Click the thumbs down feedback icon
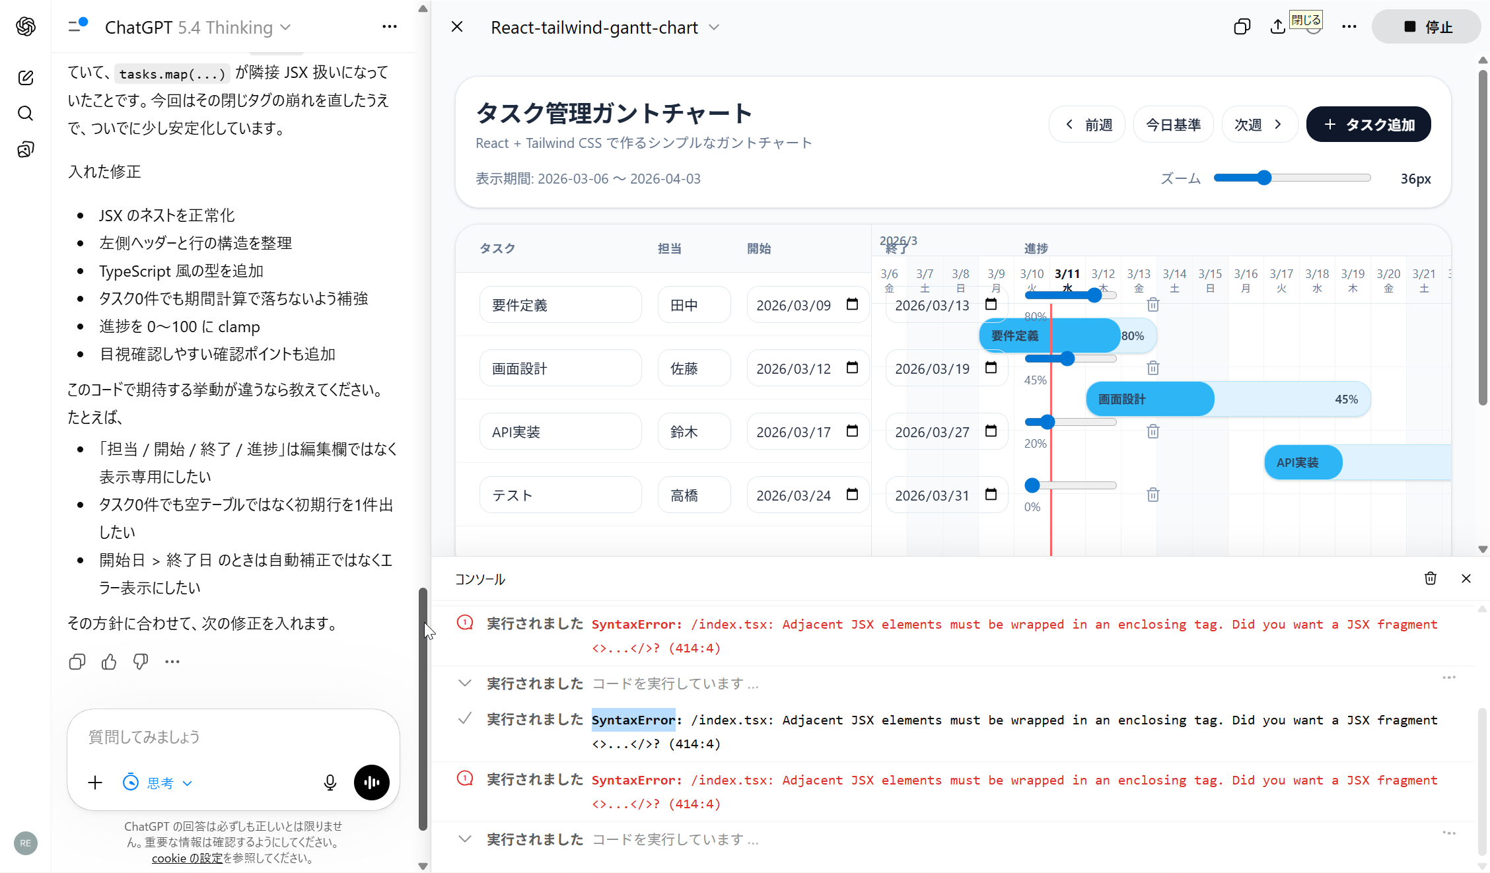Screen dimensions: 1490x873 pos(141,662)
